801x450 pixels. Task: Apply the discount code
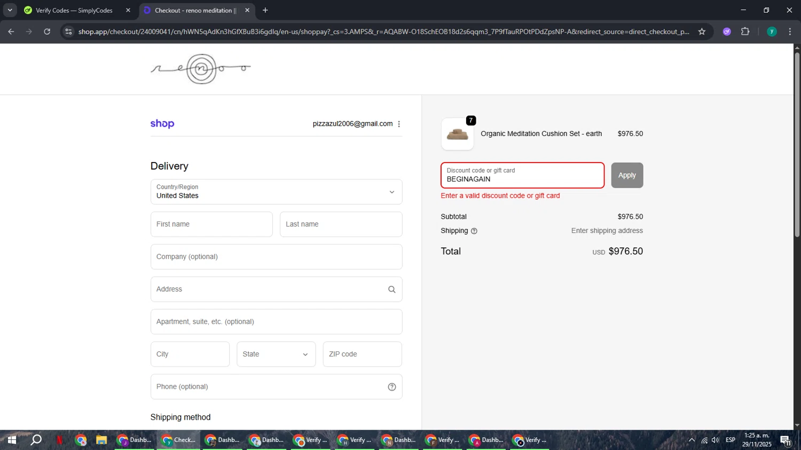tap(627, 175)
